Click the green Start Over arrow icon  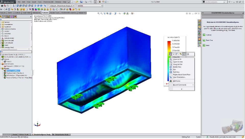click(x=204, y=40)
